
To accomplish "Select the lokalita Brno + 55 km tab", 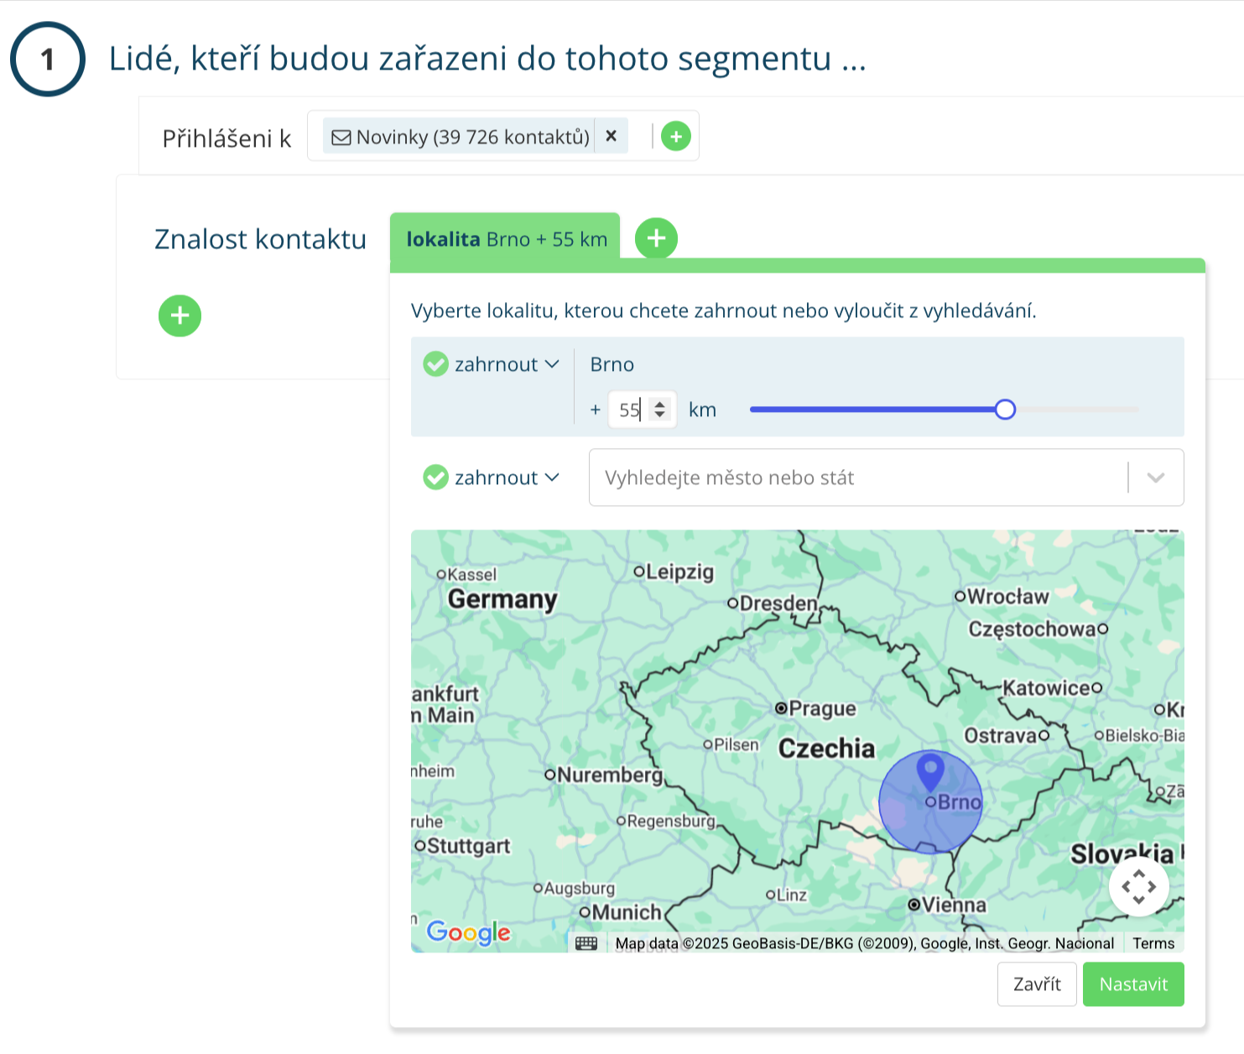I will point(505,239).
